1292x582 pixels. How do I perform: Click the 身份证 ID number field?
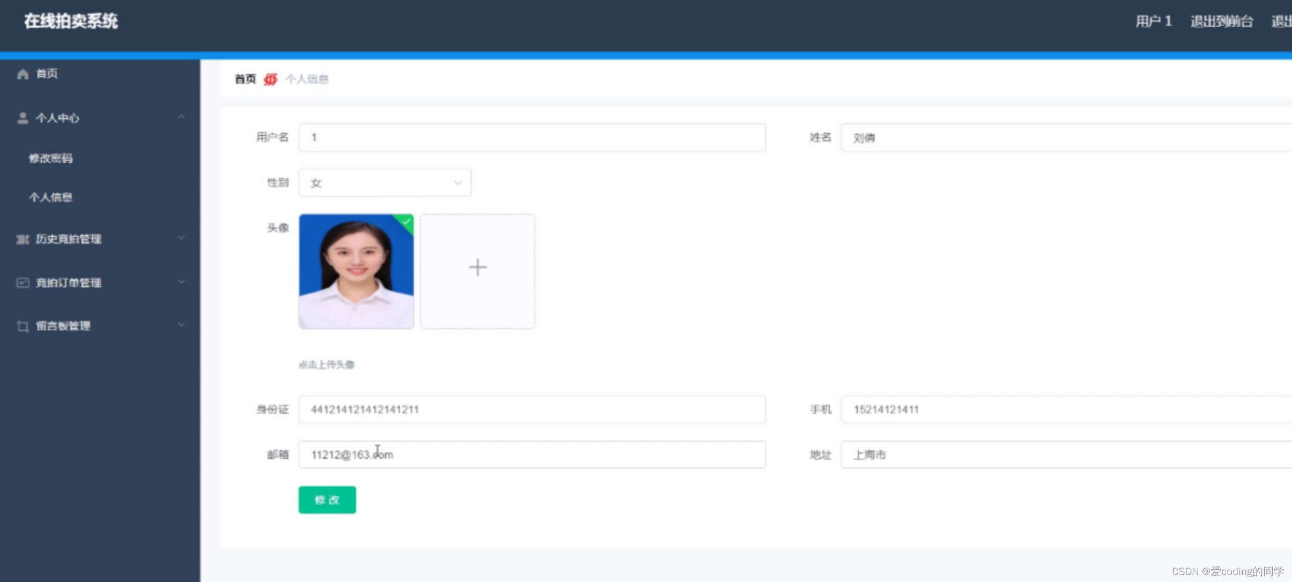531,409
